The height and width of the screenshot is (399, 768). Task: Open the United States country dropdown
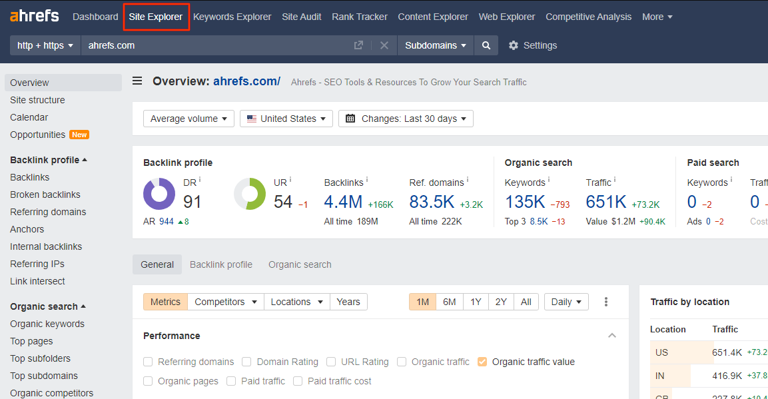pyautogui.click(x=286, y=119)
